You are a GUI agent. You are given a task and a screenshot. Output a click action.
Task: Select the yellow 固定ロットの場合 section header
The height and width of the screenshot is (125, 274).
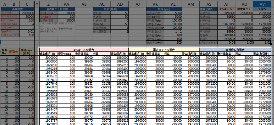[164, 50]
